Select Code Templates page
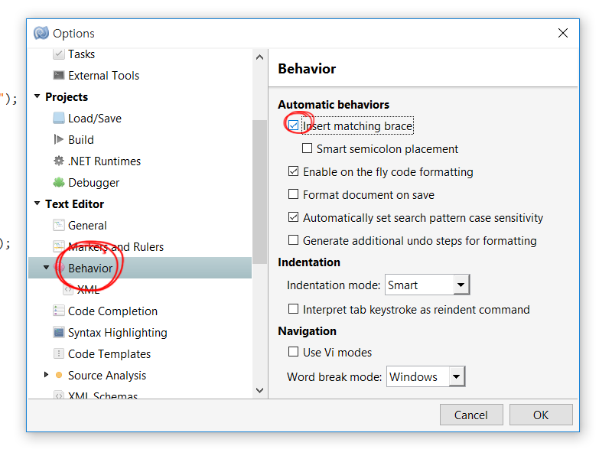Viewport: 612px width, 459px height. point(109,354)
